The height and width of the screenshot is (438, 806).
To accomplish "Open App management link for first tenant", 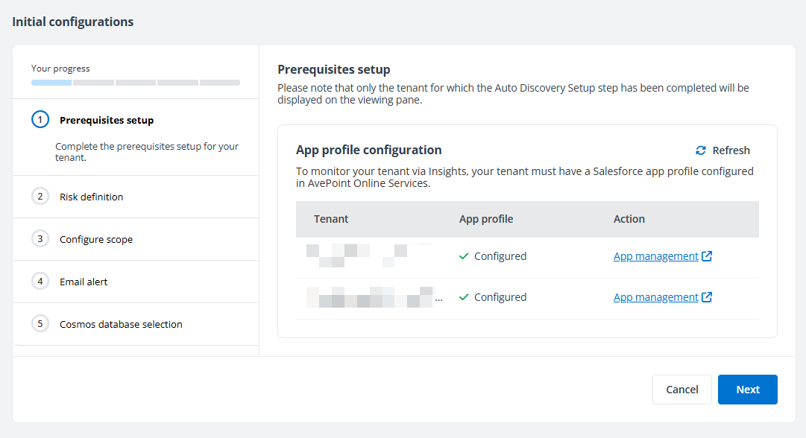I will (x=655, y=256).
